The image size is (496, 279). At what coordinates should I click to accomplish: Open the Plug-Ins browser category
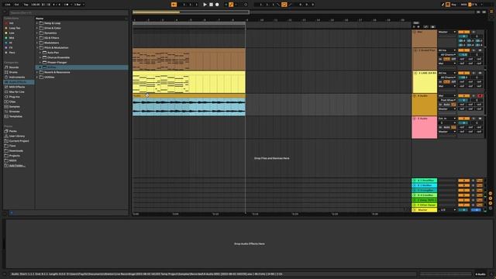14,97
